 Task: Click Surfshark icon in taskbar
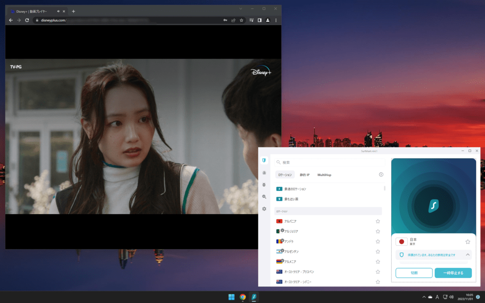(x=254, y=297)
